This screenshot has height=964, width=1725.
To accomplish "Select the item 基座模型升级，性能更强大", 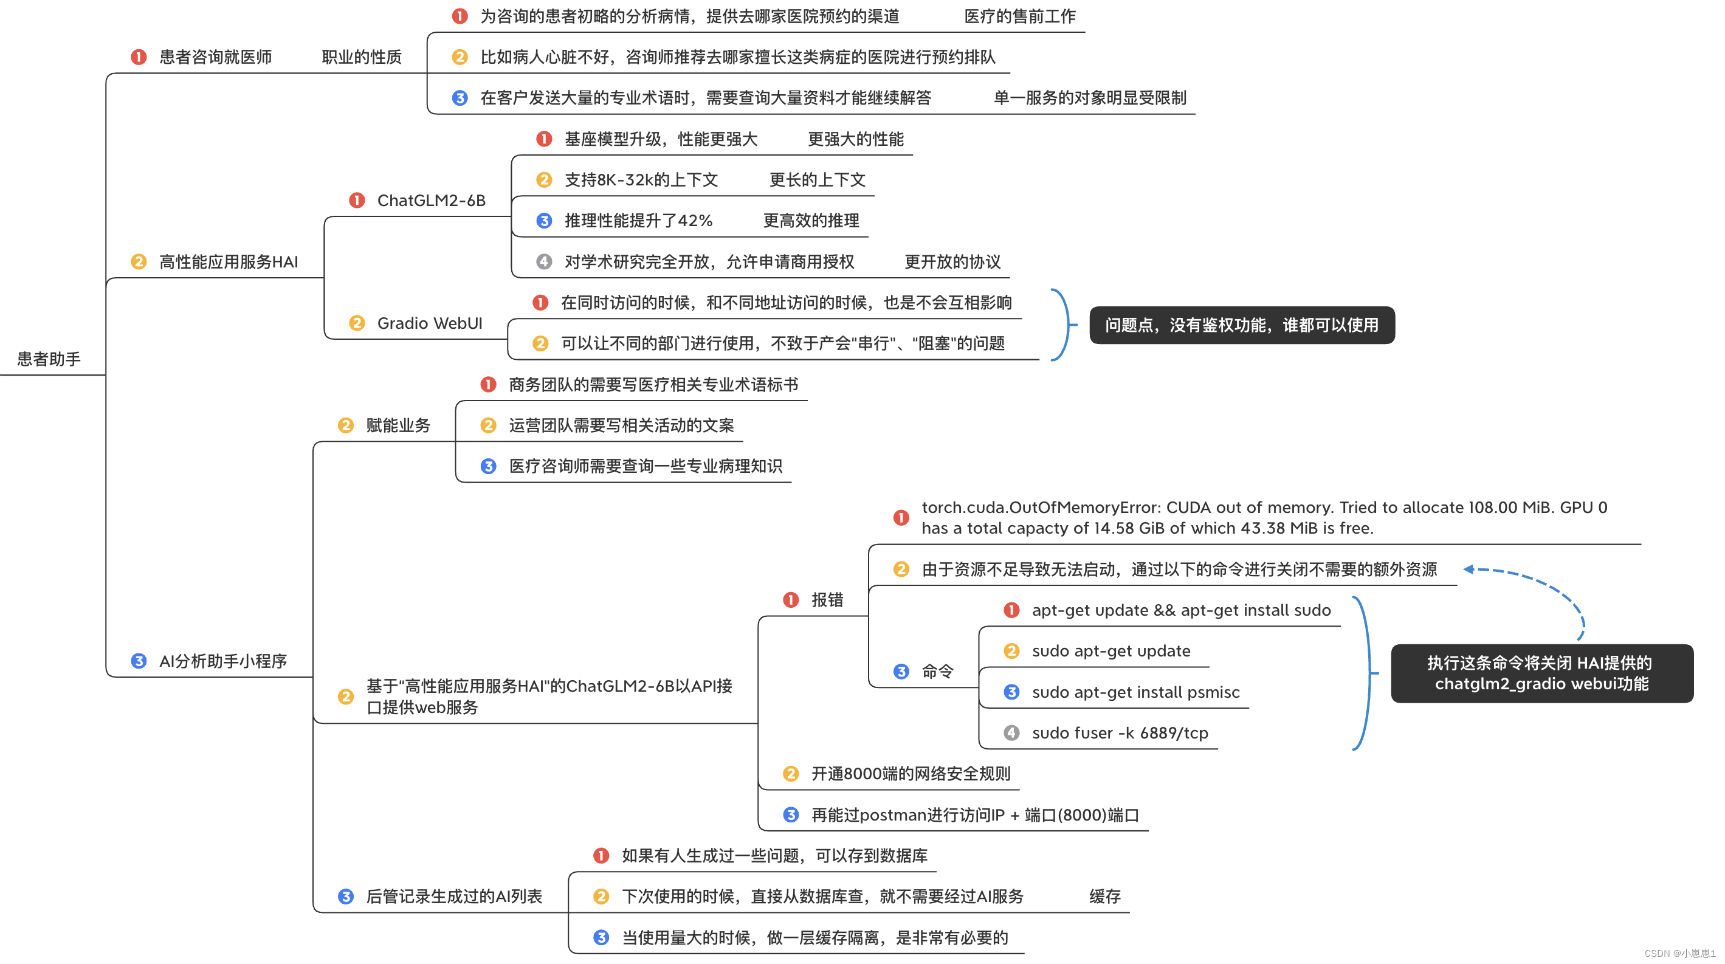I will pyautogui.click(x=661, y=139).
